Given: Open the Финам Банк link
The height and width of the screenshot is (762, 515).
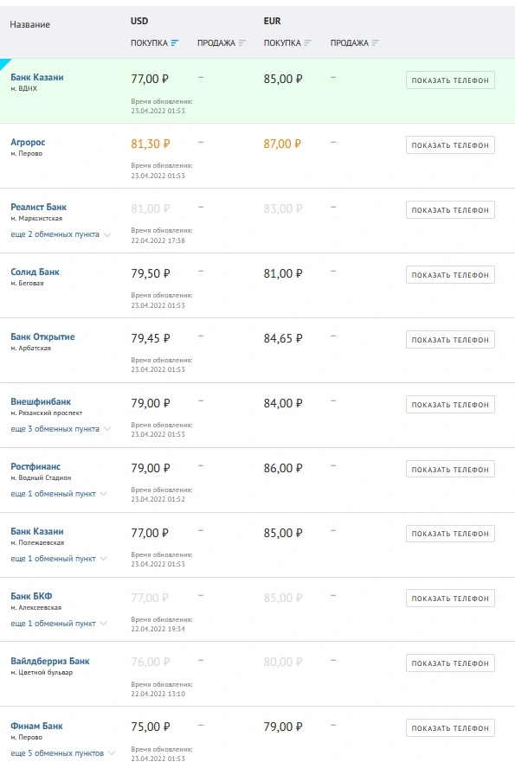Looking at the screenshot, I should 36,726.
